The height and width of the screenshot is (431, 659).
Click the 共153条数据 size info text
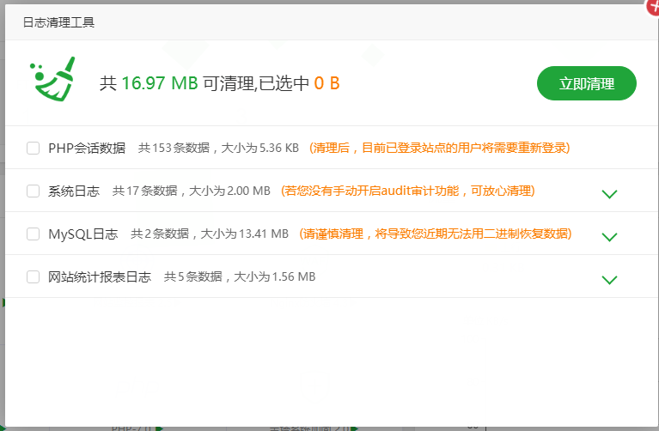click(218, 148)
